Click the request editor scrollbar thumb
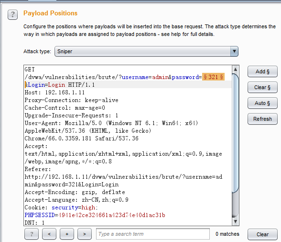 [235, 133]
